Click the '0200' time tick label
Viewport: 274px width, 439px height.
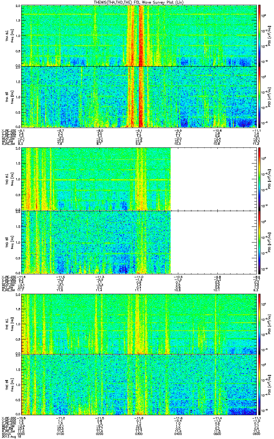(99, 433)
